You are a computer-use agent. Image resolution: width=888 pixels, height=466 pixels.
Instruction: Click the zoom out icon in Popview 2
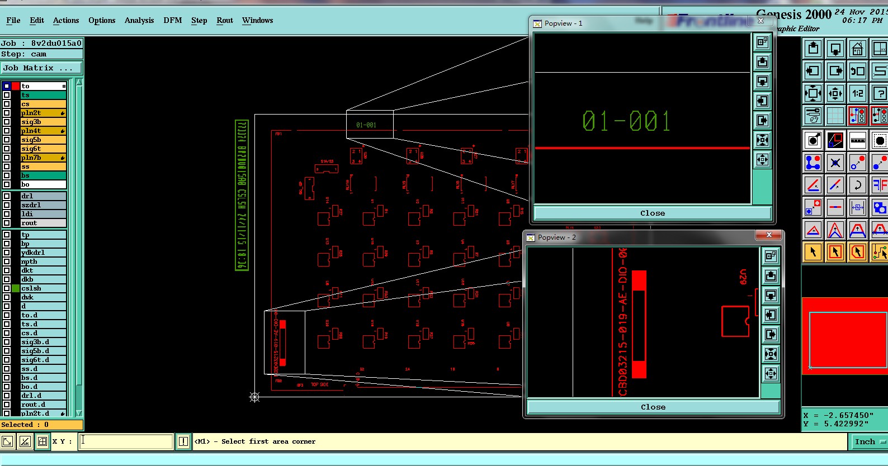[771, 373]
